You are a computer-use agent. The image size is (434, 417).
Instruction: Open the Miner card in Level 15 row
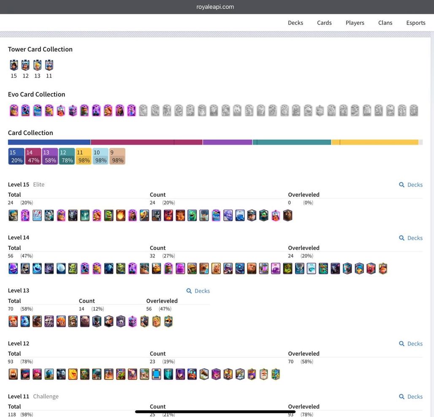[x=252, y=216]
